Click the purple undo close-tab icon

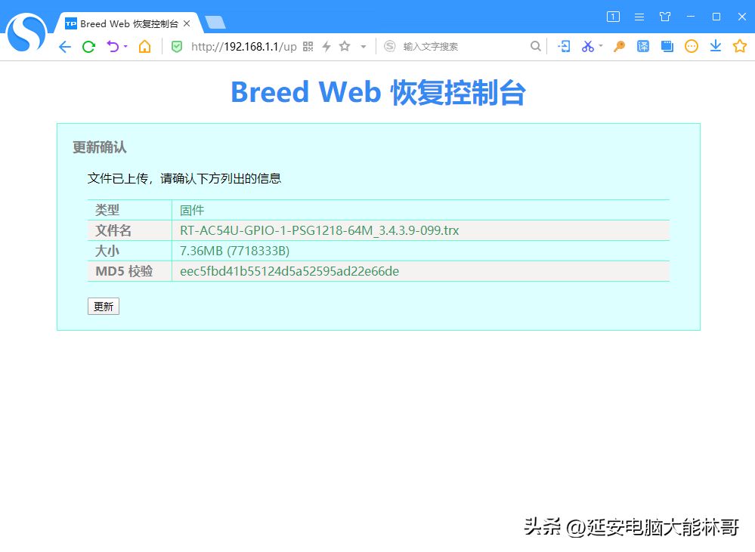coord(113,47)
